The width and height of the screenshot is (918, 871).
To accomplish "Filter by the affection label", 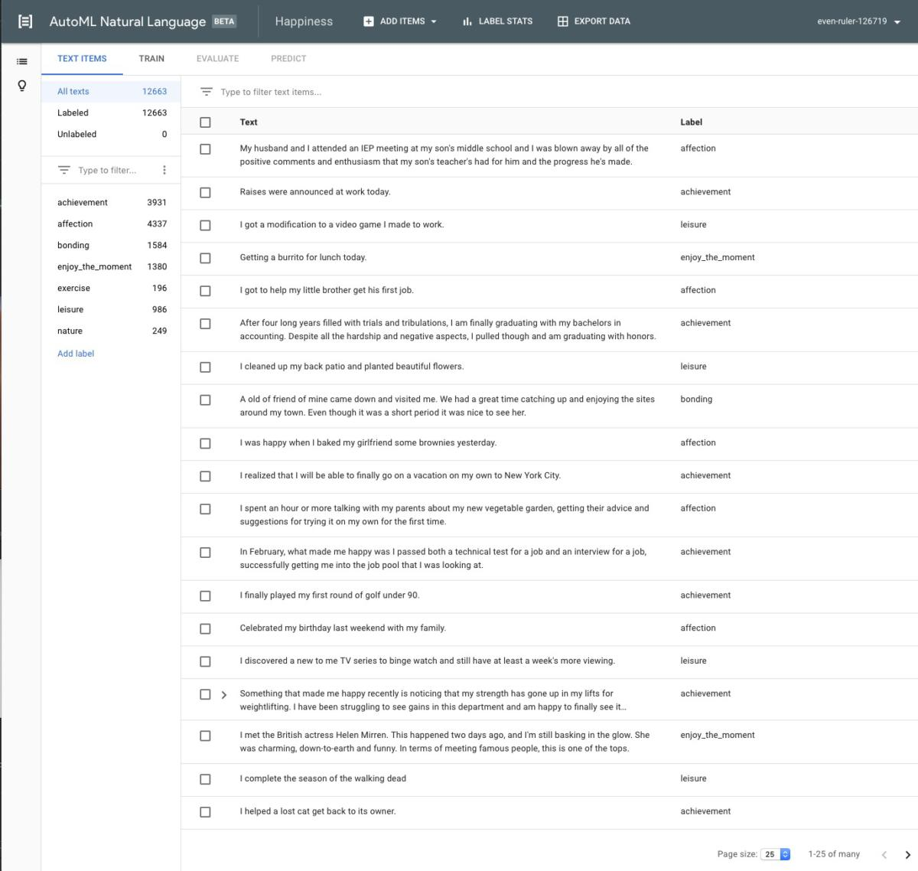I will (111, 223).
